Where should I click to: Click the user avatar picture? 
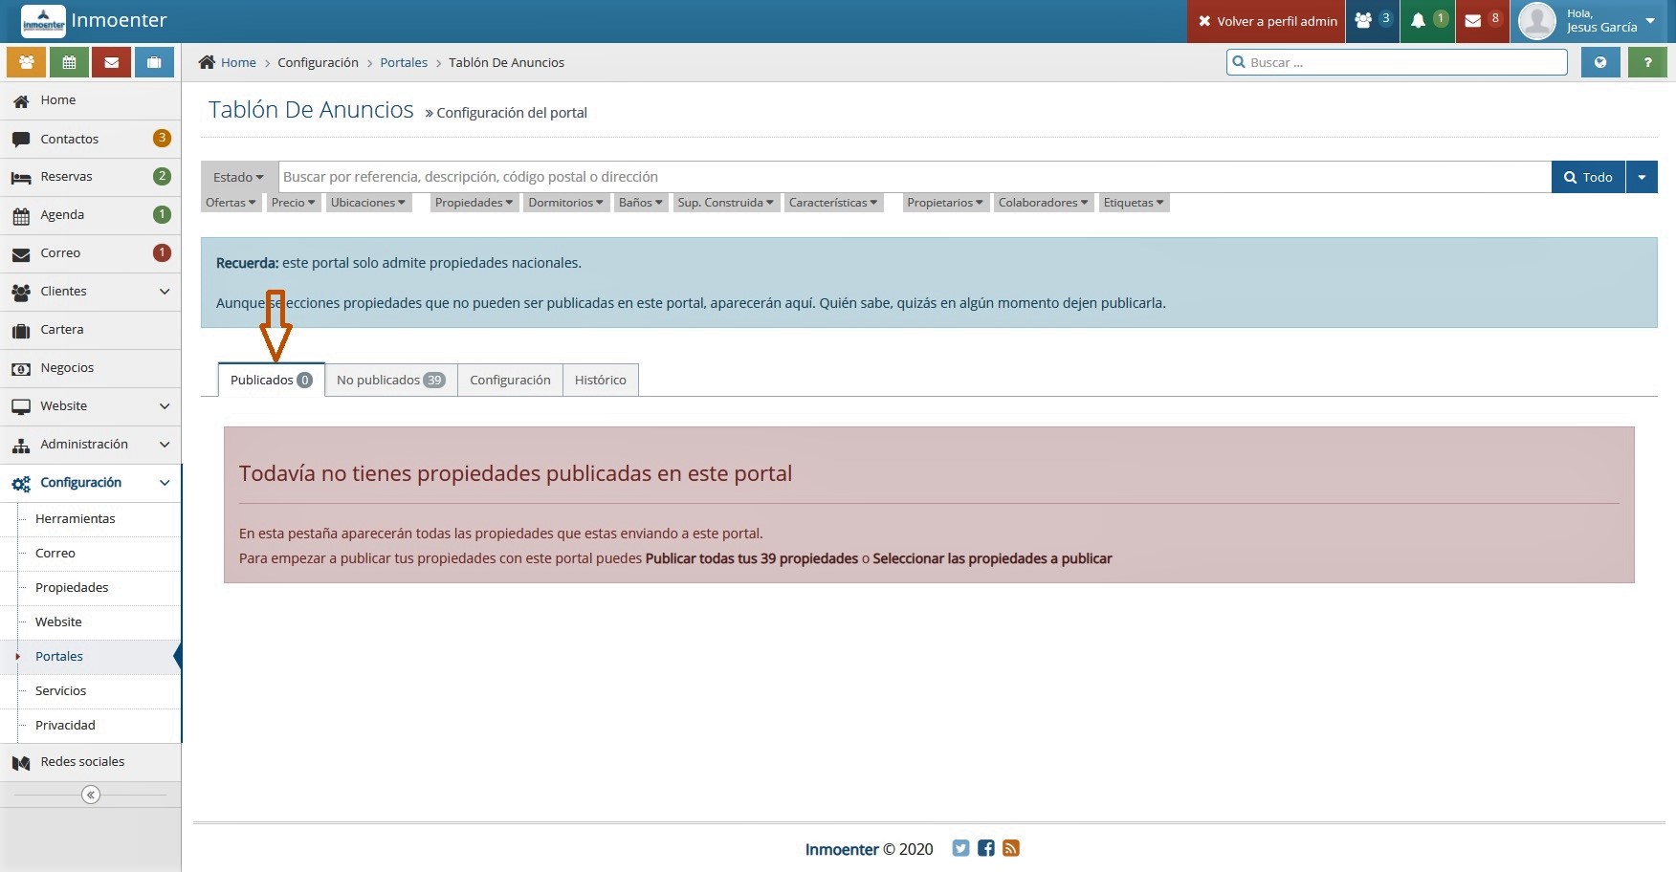pyautogui.click(x=1537, y=21)
